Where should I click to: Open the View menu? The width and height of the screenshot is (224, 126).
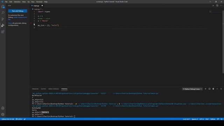click(24, 2)
